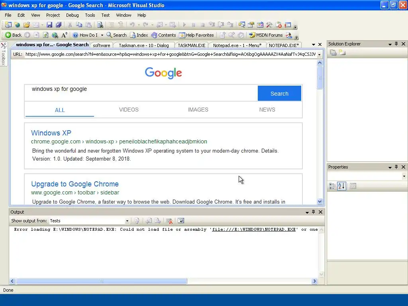
Task: Open Solution Explorer window position dropdown
Action: click(390, 44)
